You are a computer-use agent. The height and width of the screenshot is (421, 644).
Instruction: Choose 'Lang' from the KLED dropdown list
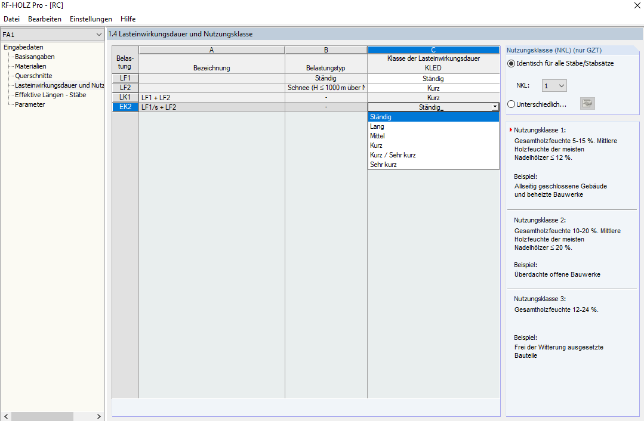tap(433, 126)
